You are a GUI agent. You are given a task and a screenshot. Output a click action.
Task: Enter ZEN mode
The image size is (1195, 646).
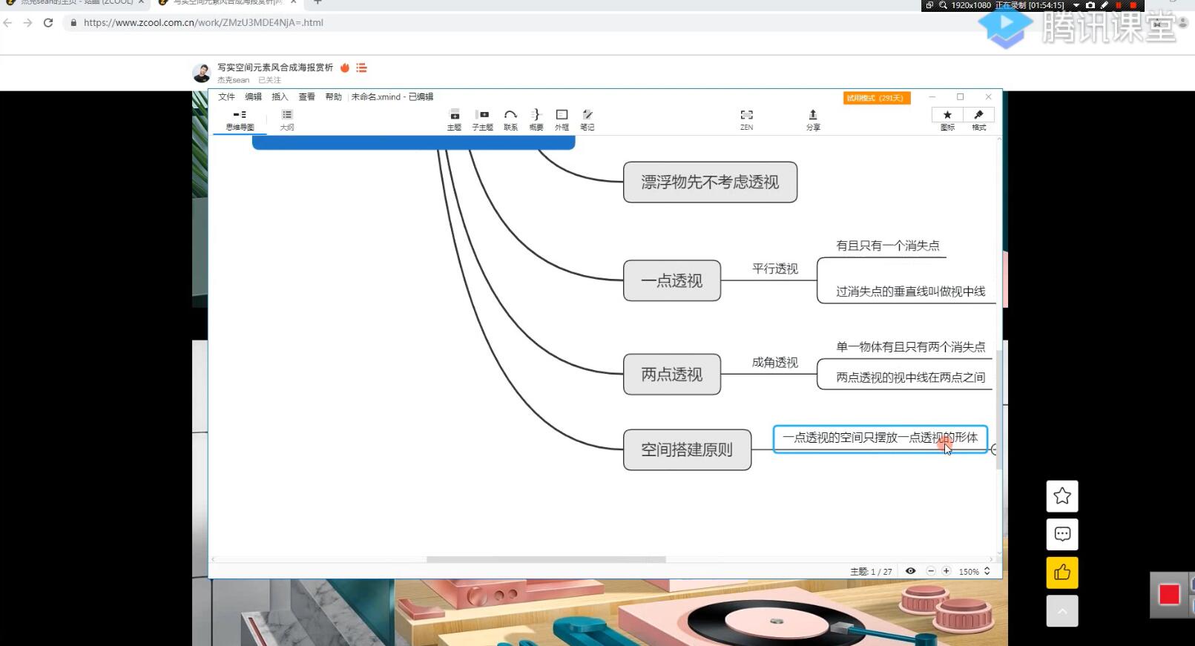[746, 118]
